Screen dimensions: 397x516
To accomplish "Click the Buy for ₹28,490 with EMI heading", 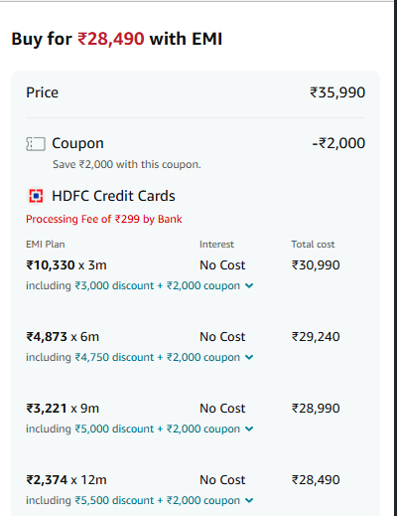I will pyautogui.click(x=117, y=39).
